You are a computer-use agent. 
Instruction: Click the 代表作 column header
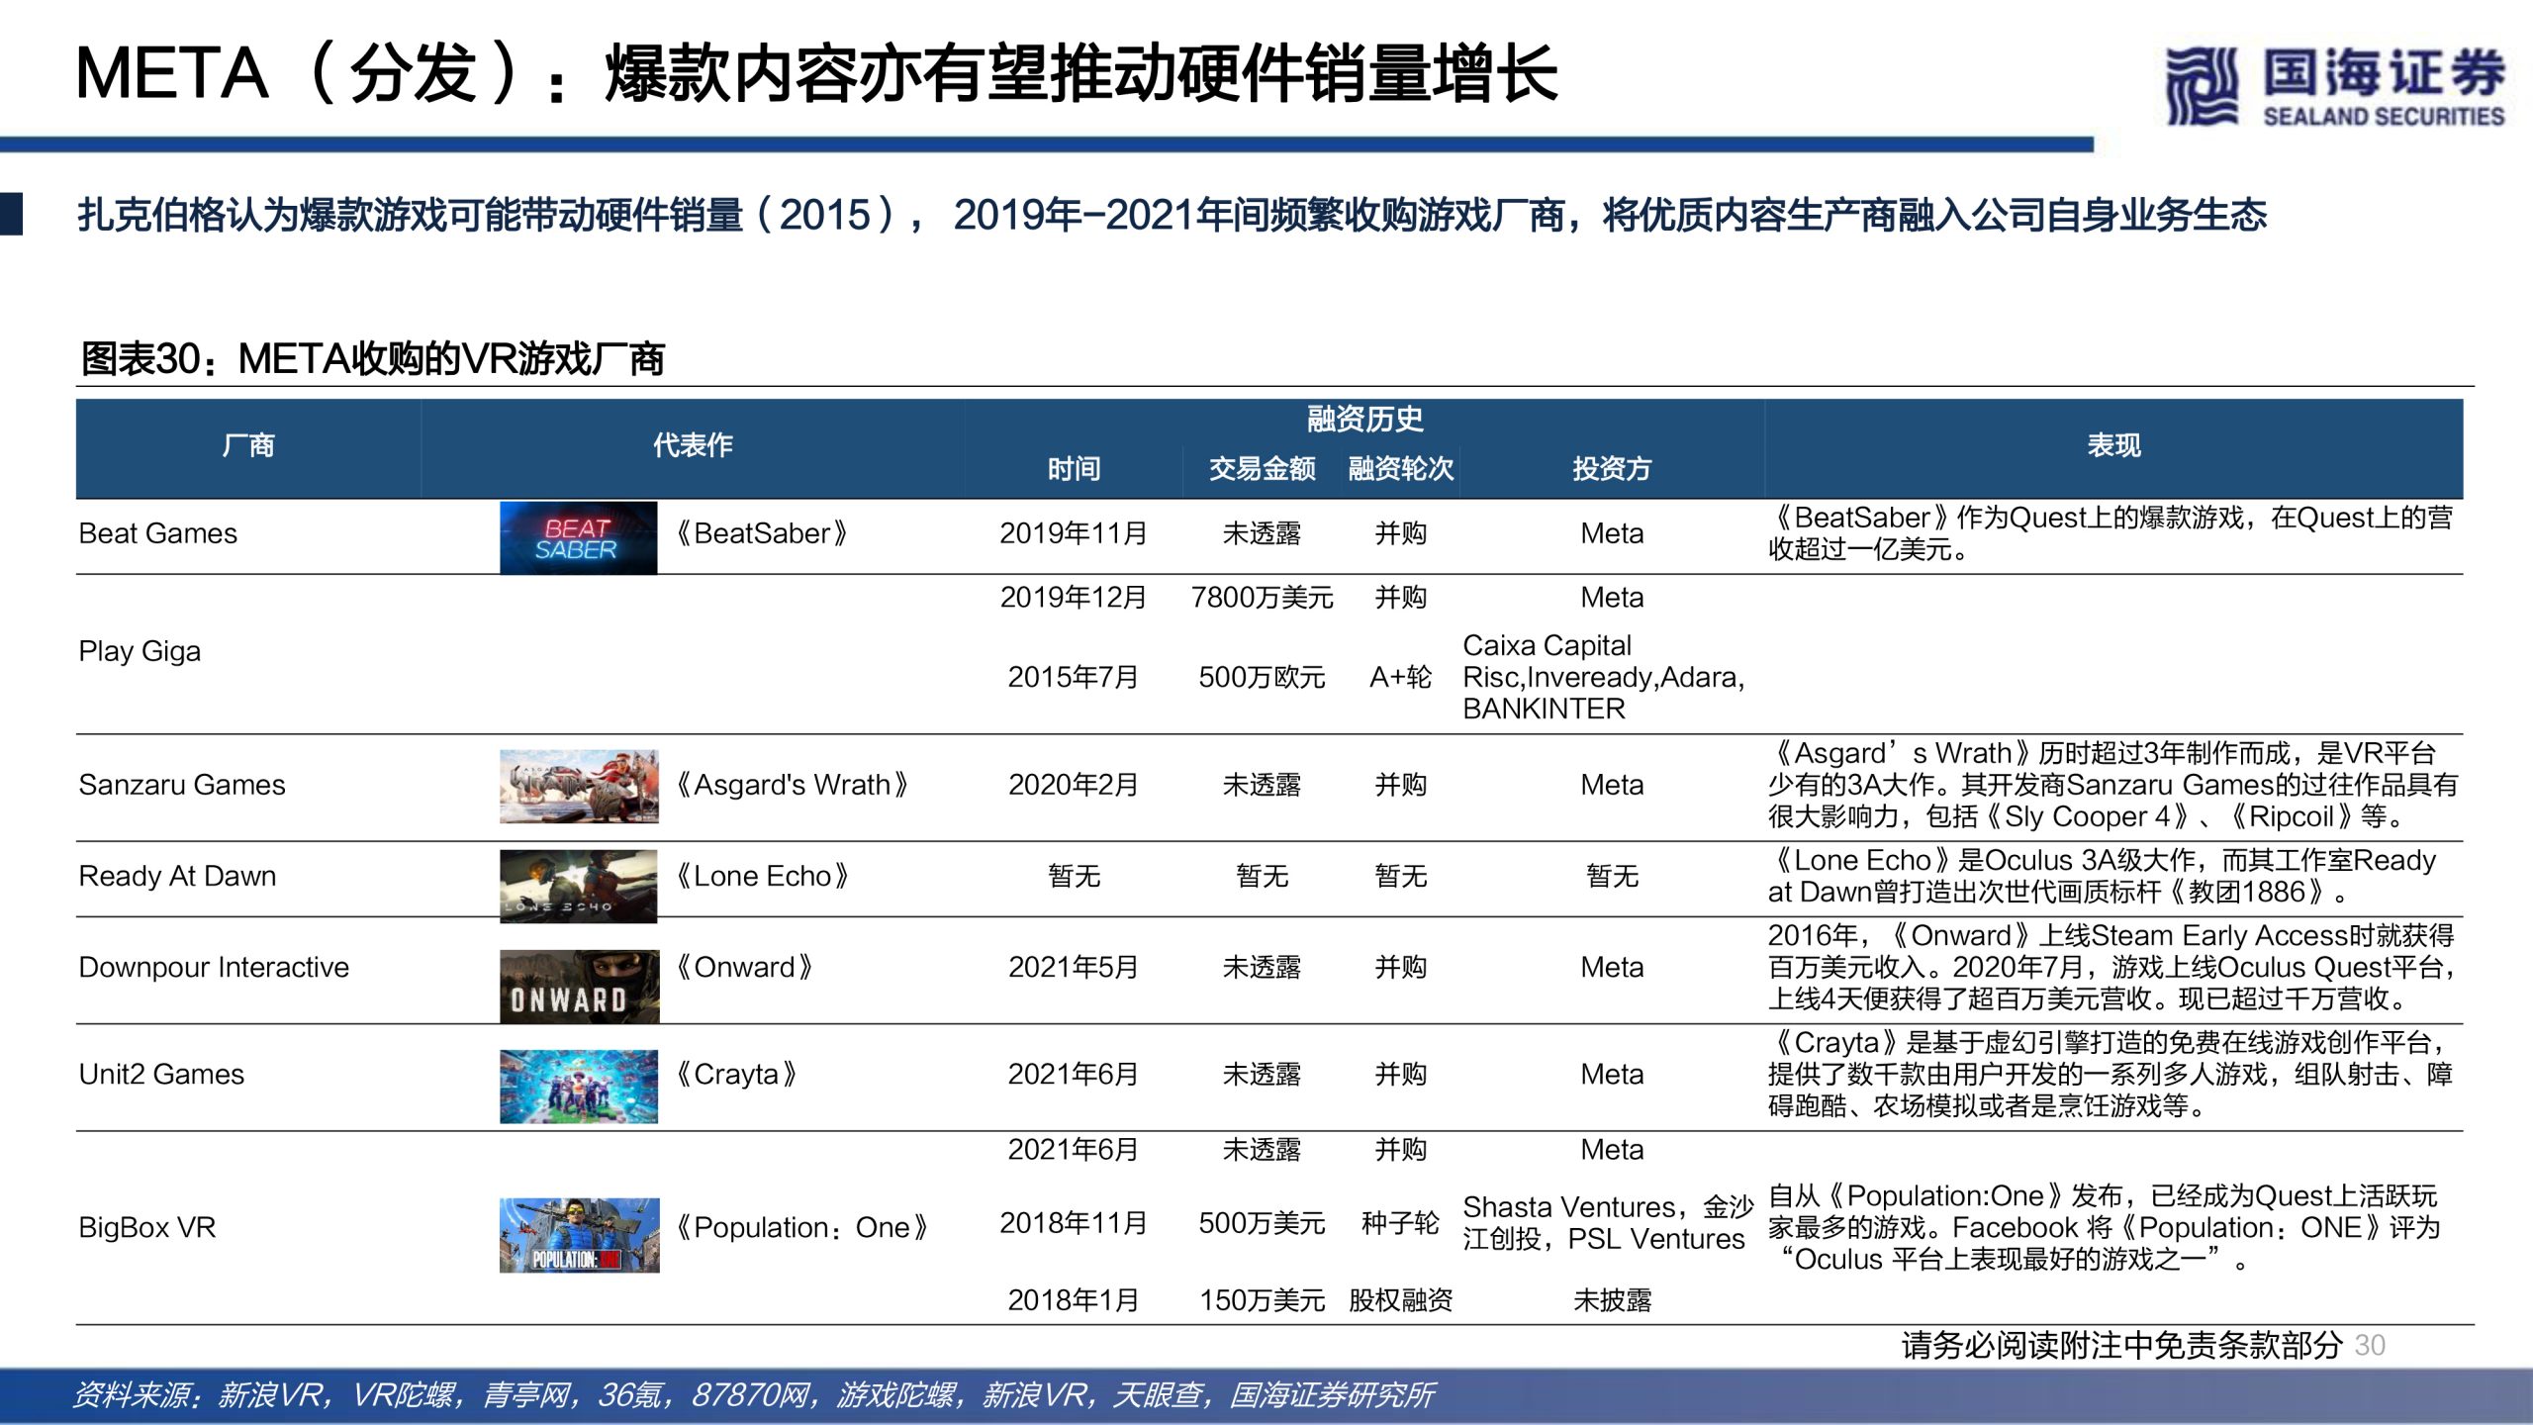693,446
